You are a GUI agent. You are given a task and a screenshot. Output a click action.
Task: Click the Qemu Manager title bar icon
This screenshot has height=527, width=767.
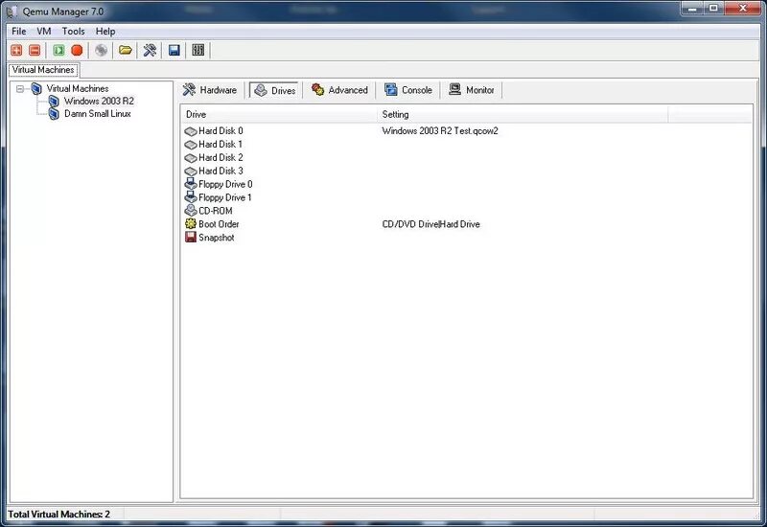pos(12,11)
